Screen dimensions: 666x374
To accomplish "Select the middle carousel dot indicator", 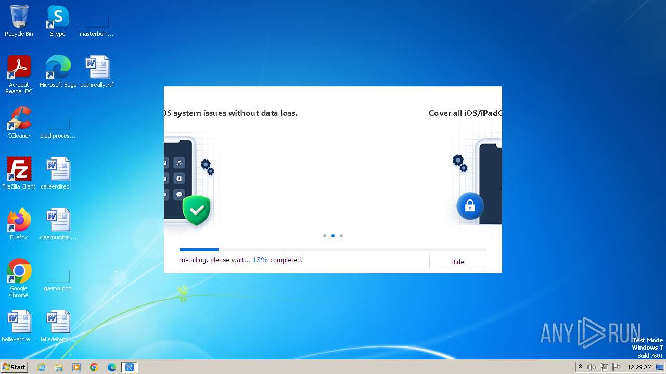I will [333, 236].
